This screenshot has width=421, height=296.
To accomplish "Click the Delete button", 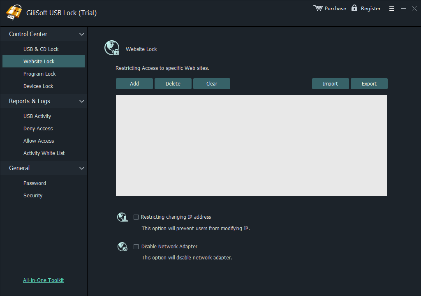I will coord(173,84).
